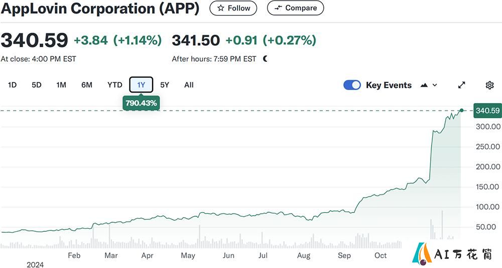The image size is (502, 268).
Task: Click the 341.50 after-hours price
Action: click(x=196, y=40)
